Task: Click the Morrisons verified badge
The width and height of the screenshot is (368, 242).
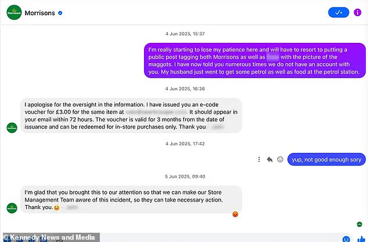Action: 60,13
